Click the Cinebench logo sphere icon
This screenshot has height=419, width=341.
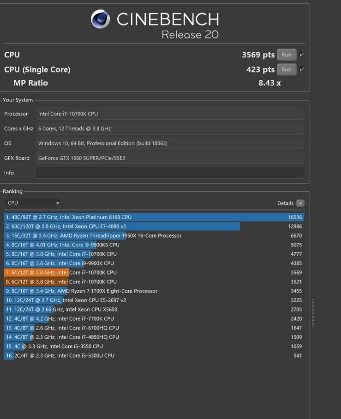(x=100, y=19)
